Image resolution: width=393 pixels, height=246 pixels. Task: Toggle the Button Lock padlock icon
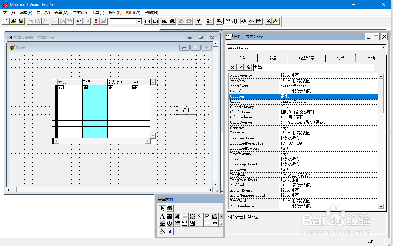coord(170,232)
